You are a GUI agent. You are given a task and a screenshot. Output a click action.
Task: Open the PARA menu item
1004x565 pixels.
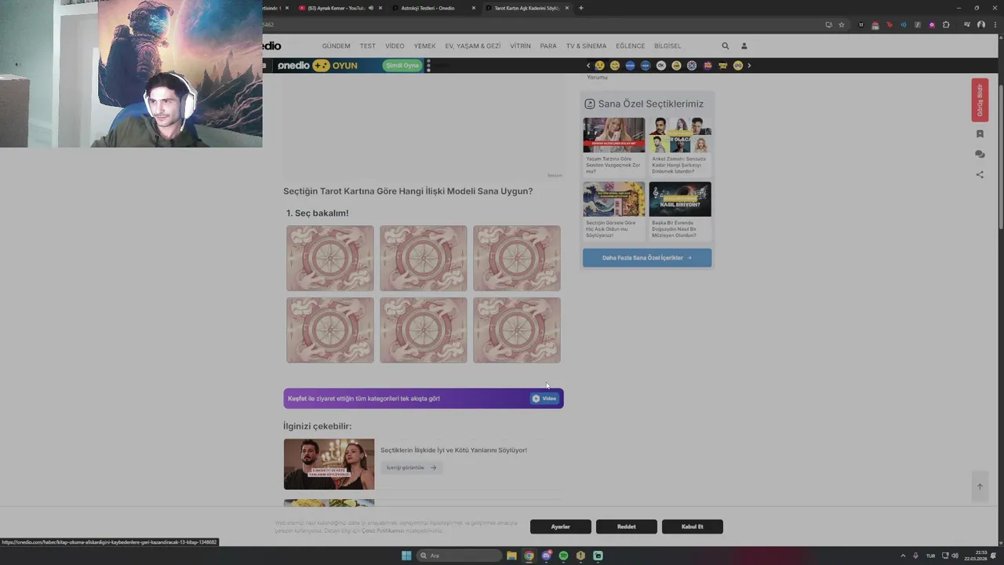click(x=548, y=46)
